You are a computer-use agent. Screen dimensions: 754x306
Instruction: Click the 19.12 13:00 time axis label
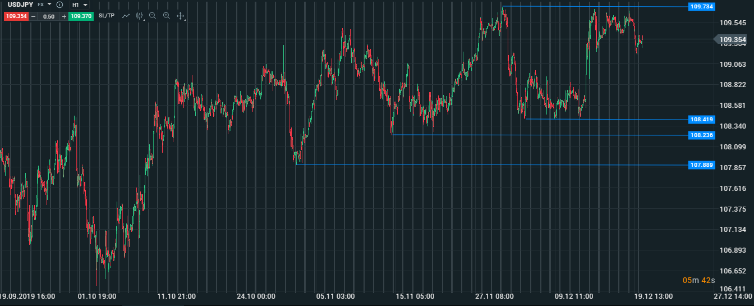[653, 296]
